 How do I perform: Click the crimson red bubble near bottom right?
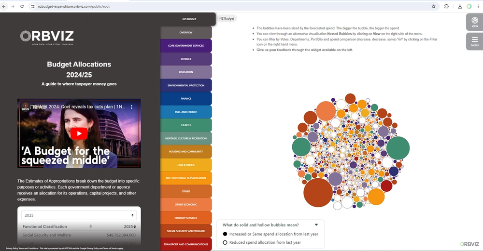point(386,186)
